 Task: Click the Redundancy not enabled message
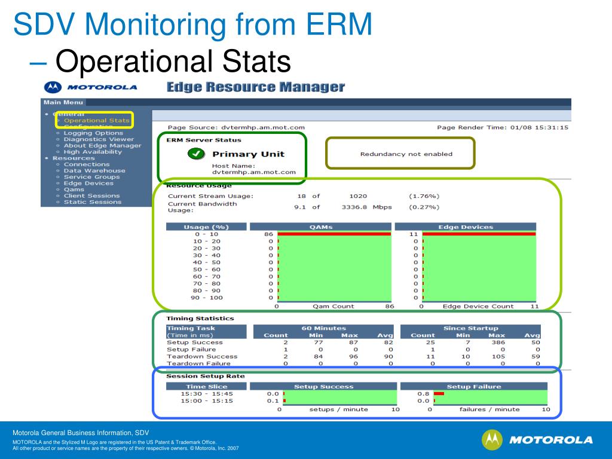[406, 154]
